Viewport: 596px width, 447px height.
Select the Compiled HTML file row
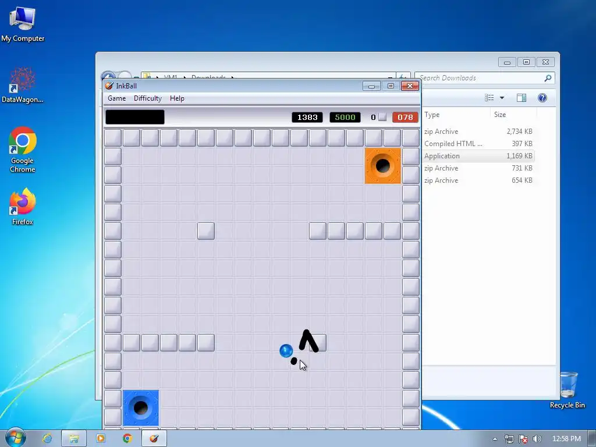478,144
